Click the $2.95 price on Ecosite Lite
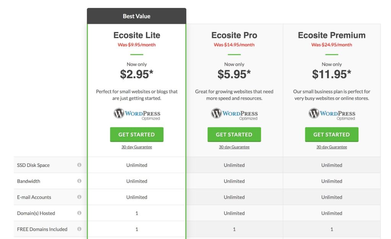This screenshot has height=239, width=391. click(x=137, y=74)
